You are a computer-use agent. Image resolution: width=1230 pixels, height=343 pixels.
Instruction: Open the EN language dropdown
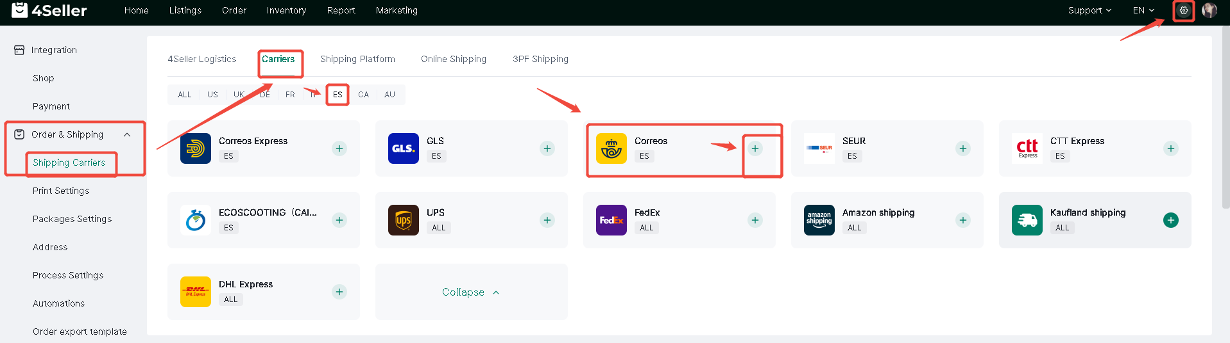(x=1143, y=10)
